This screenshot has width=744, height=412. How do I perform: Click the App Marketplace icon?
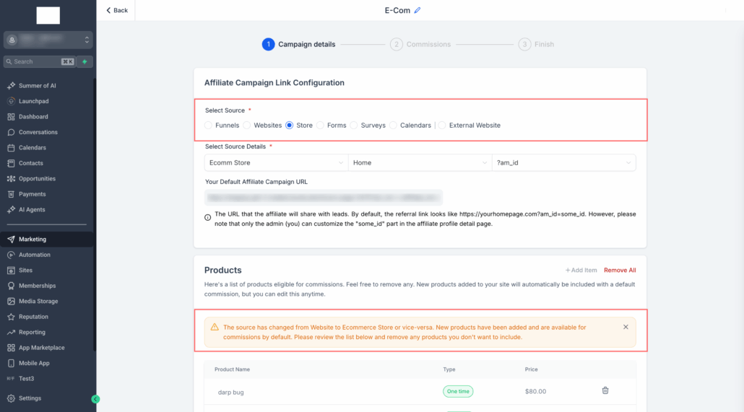pos(11,348)
